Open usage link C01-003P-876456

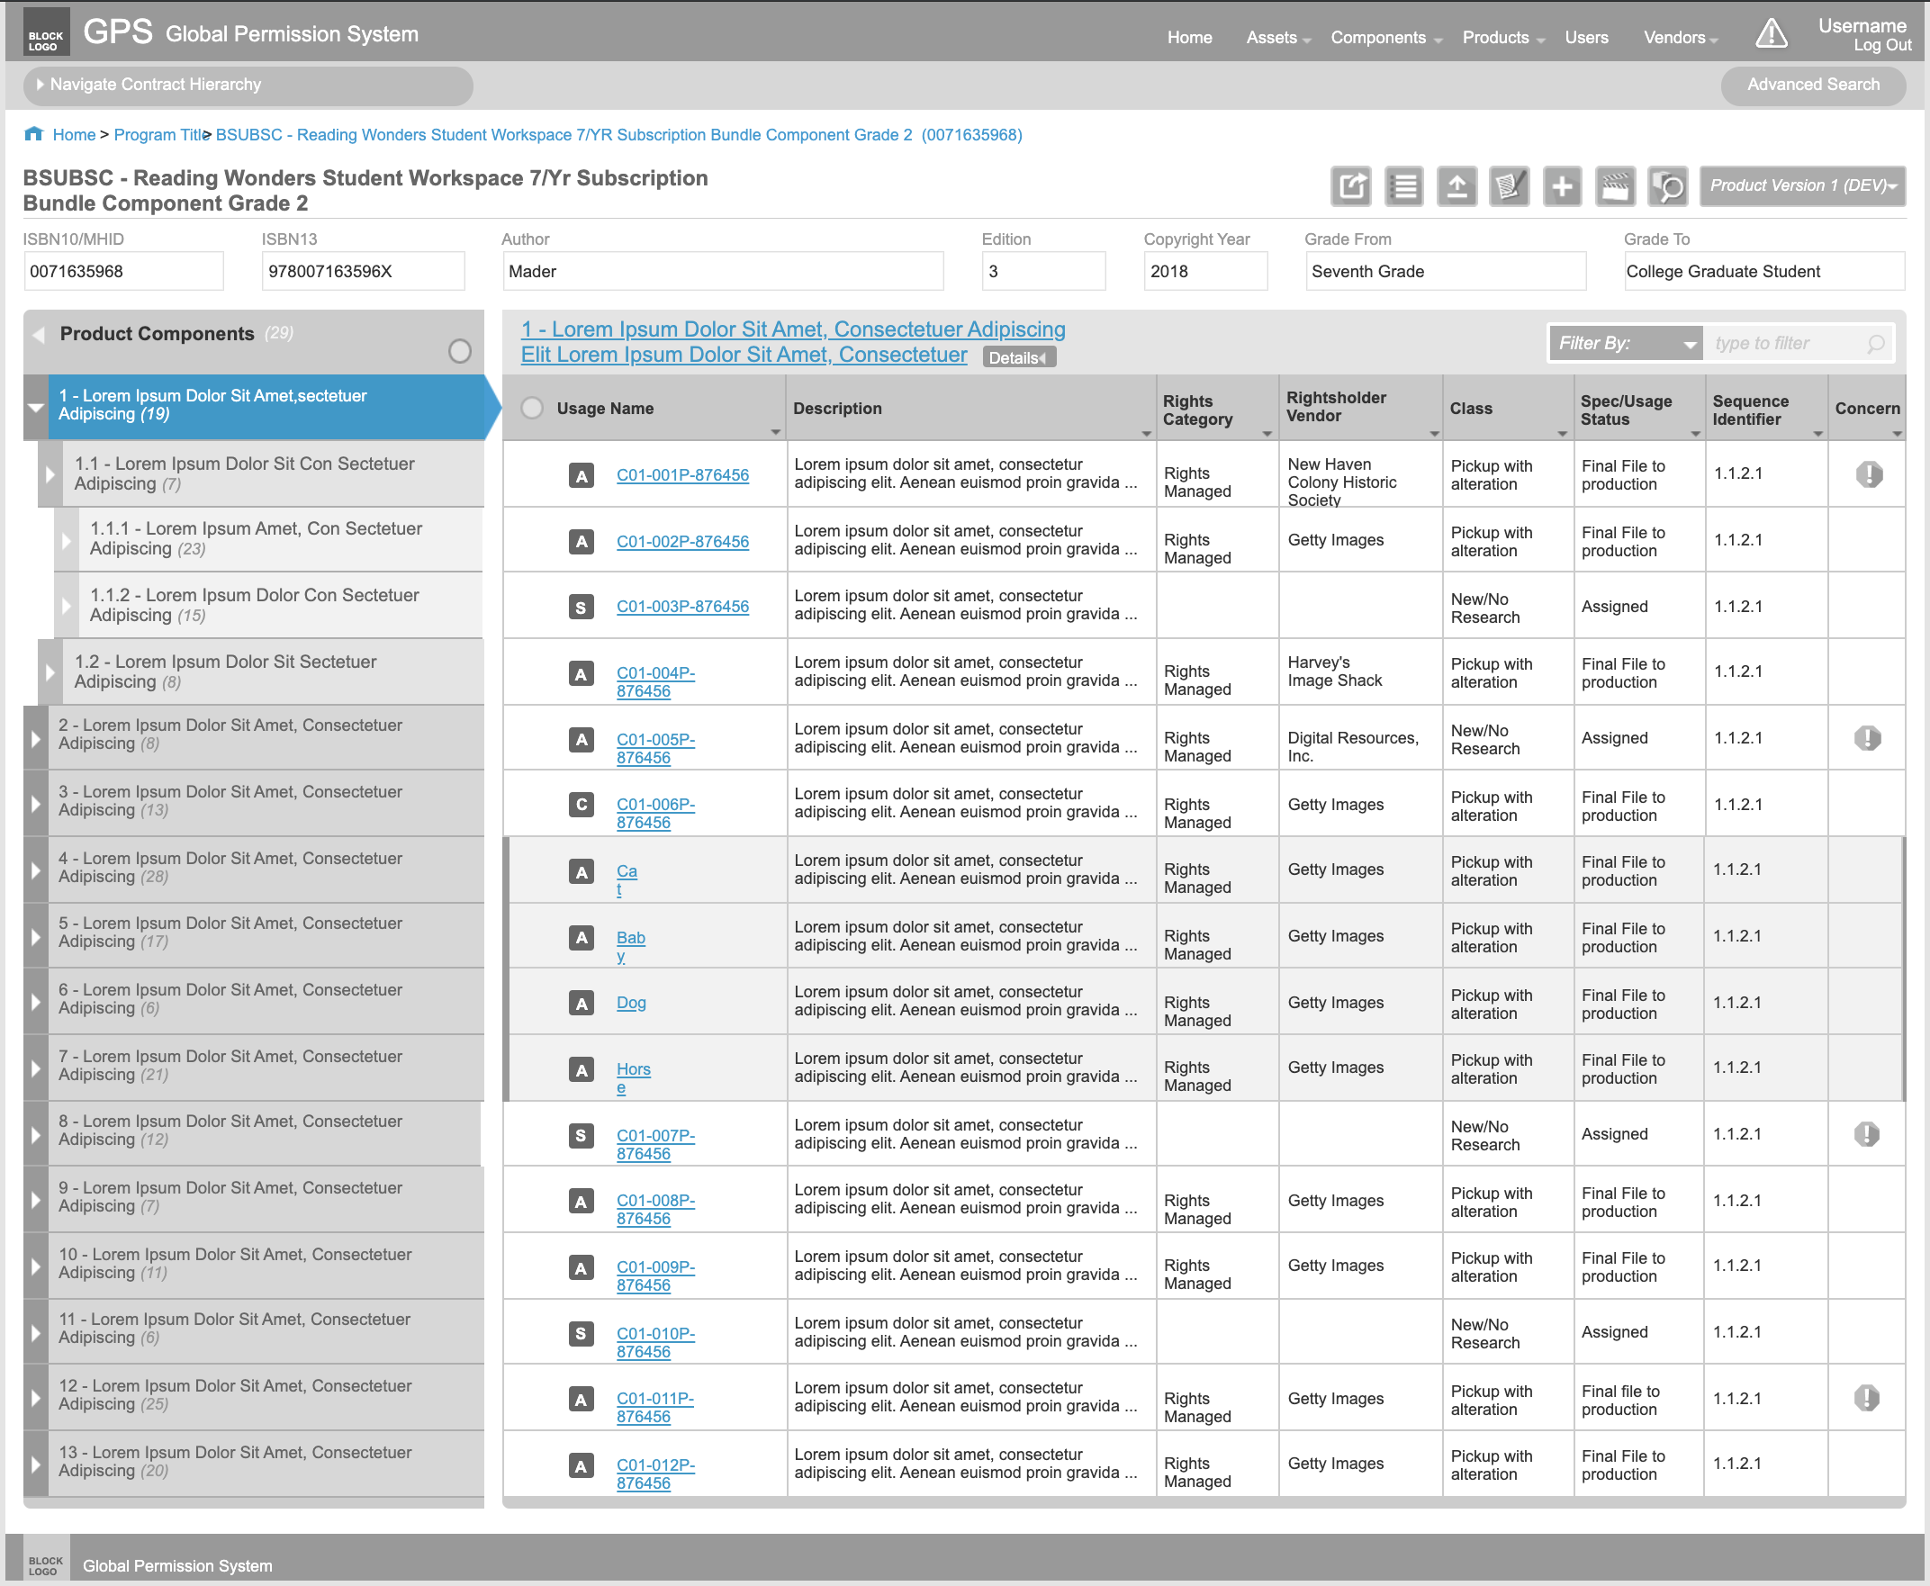pyautogui.click(x=681, y=607)
